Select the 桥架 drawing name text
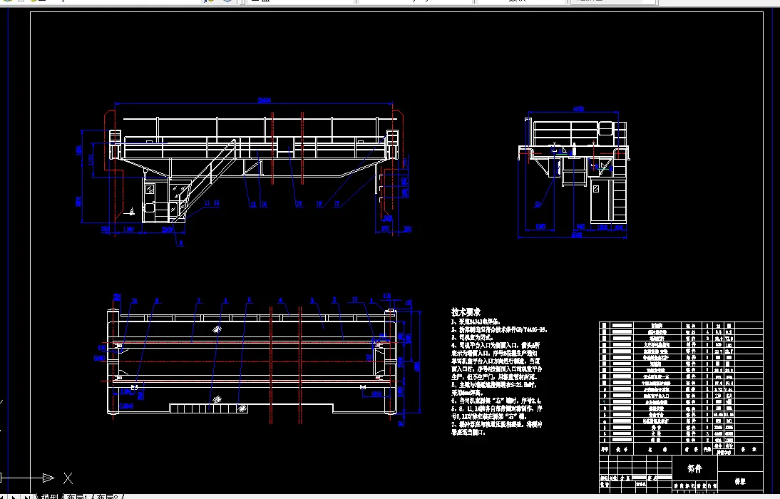Viewport: 780px width, 499px height. [739, 481]
